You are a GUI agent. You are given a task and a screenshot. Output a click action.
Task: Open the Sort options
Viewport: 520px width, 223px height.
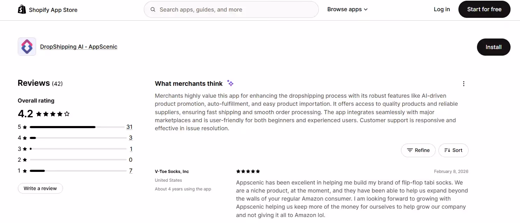(453, 150)
